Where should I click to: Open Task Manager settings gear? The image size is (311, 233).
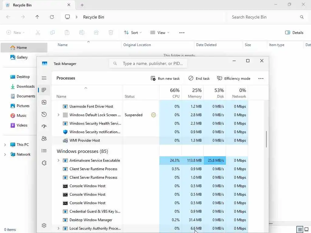44,225
